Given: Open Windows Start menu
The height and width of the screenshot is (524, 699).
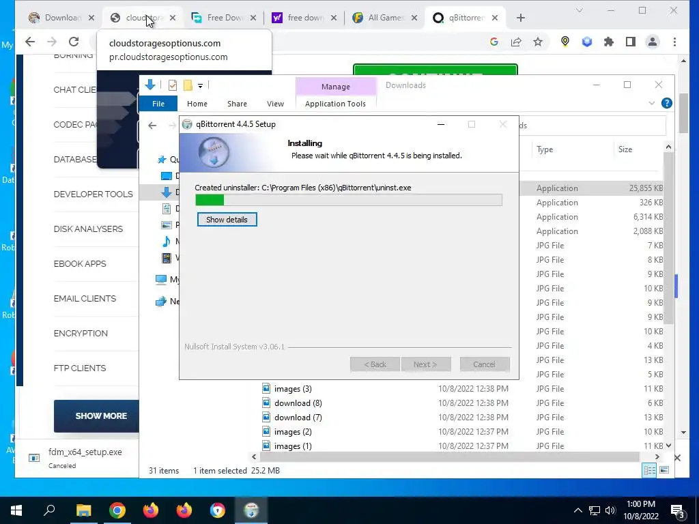Looking at the screenshot, I should tap(16, 510).
